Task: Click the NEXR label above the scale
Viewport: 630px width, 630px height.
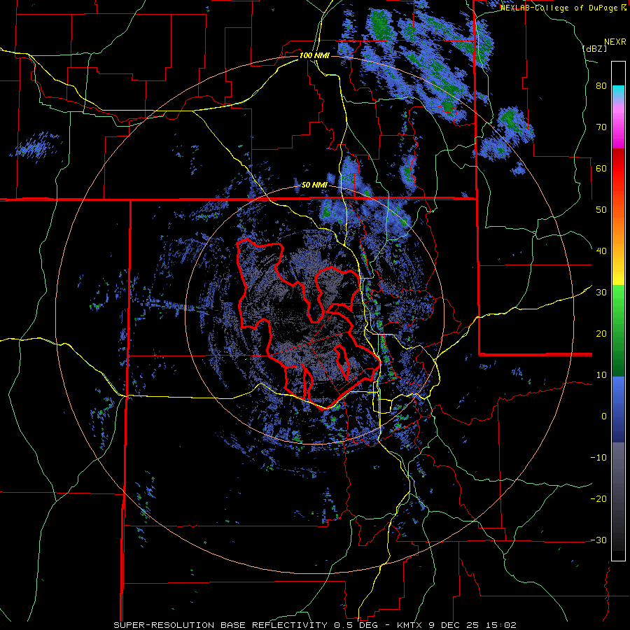Action: click(x=615, y=42)
